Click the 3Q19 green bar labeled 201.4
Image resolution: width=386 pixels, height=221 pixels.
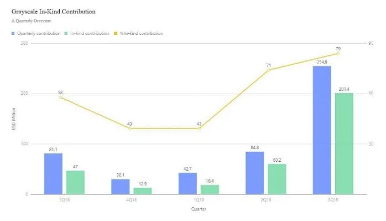pos(344,143)
